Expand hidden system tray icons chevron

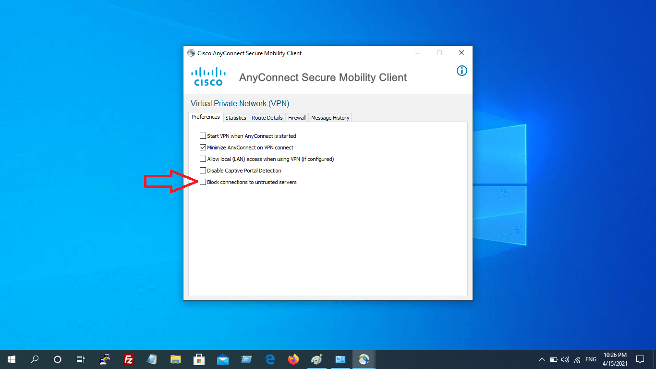(542, 359)
